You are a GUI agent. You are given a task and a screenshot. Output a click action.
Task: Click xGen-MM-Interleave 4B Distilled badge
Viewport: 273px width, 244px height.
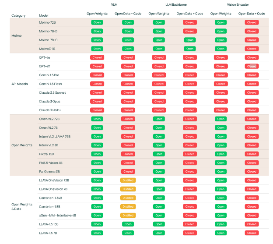click(x=128, y=216)
